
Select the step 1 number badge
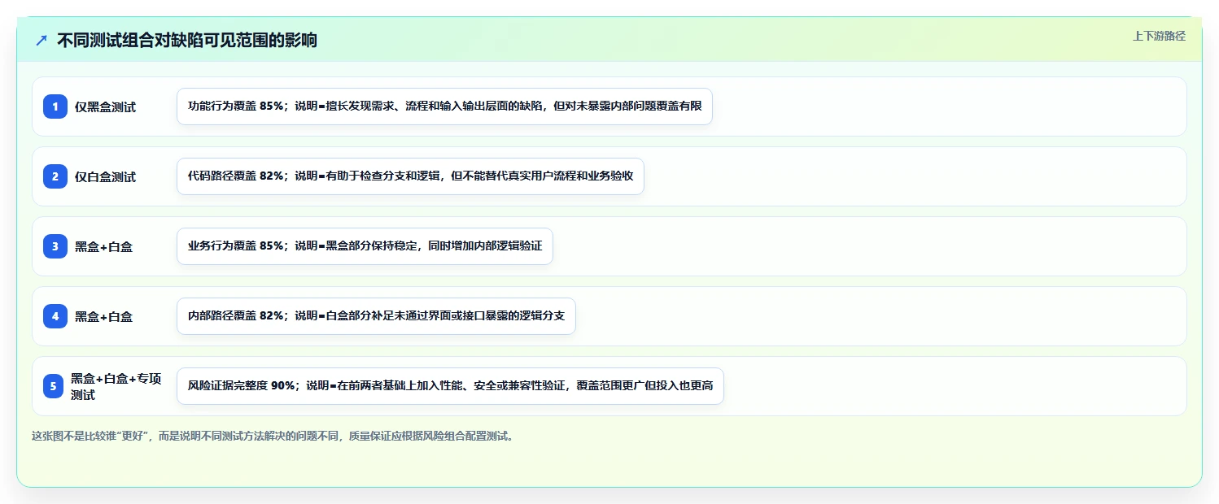tap(55, 106)
